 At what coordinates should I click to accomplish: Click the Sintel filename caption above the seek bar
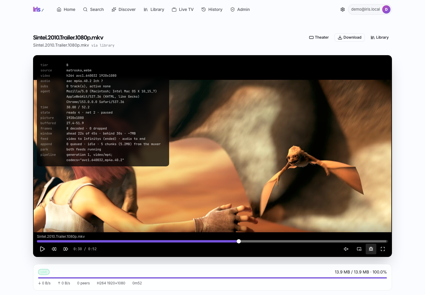point(61,237)
